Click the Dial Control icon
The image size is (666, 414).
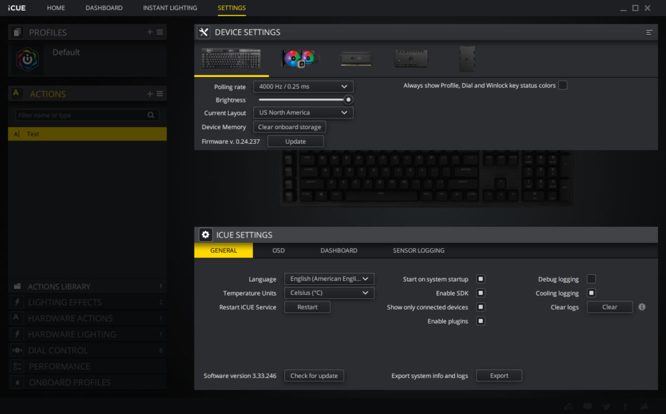tap(17, 350)
